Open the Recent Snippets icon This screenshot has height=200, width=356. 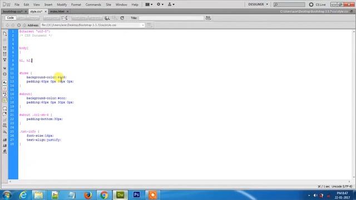coord(5,126)
